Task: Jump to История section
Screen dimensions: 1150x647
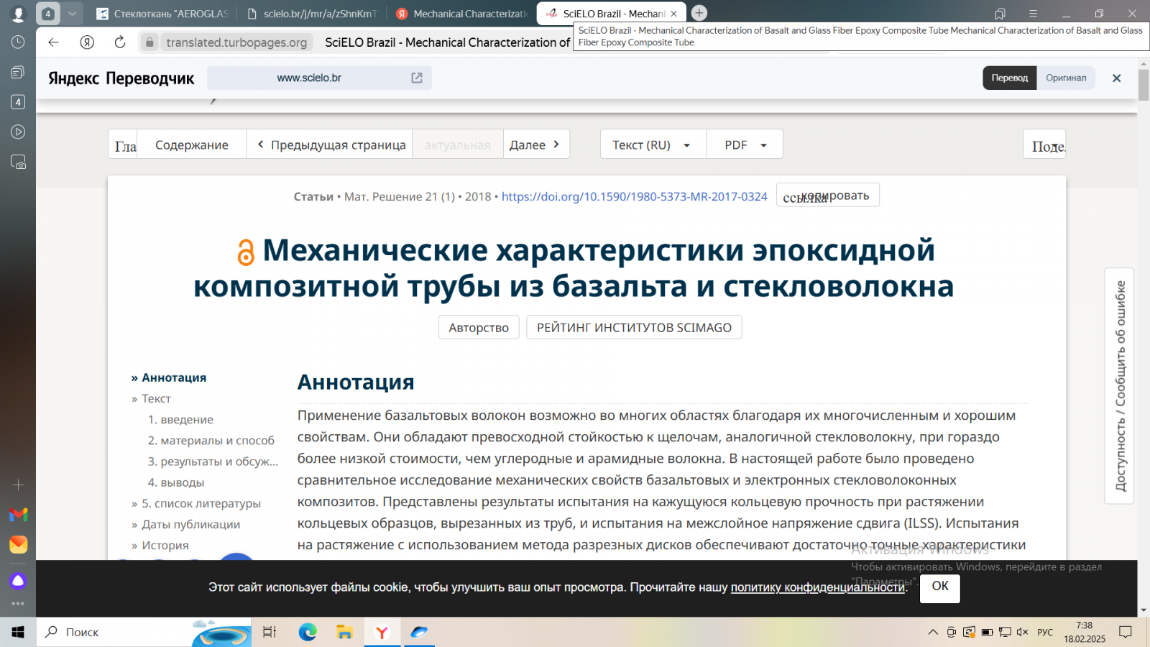Action: pos(165,545)
